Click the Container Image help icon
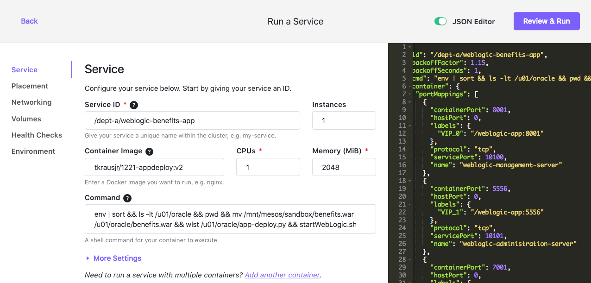Viewport: 591px width, 283px height. 149,151
